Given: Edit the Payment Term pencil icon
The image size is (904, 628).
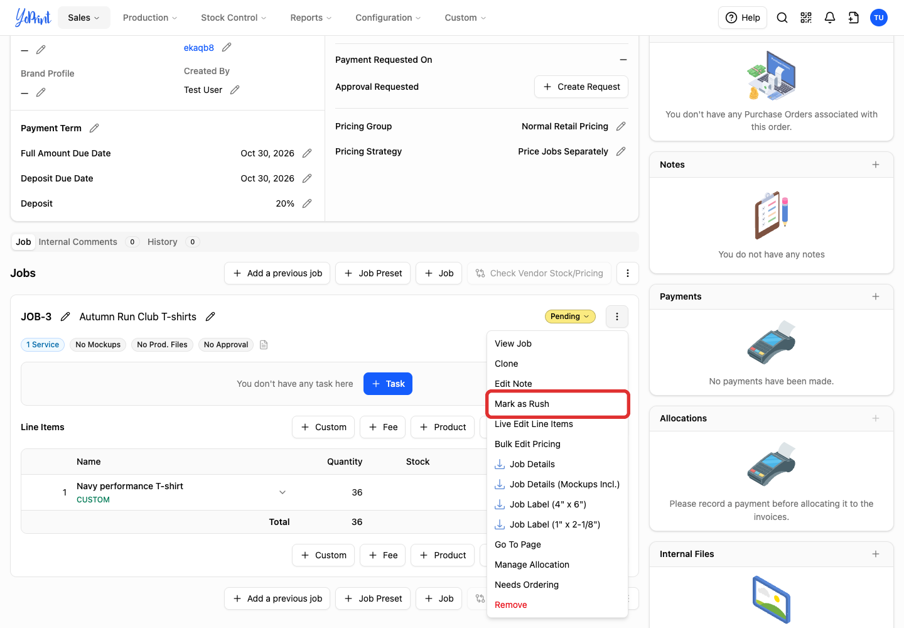Looking at the screenshot, I should click(94, 128).
